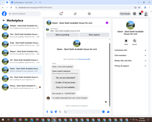Expand Customize chat section
This screenshot has width=152, height=122.
pyautogui.click(x=130, y=50)
